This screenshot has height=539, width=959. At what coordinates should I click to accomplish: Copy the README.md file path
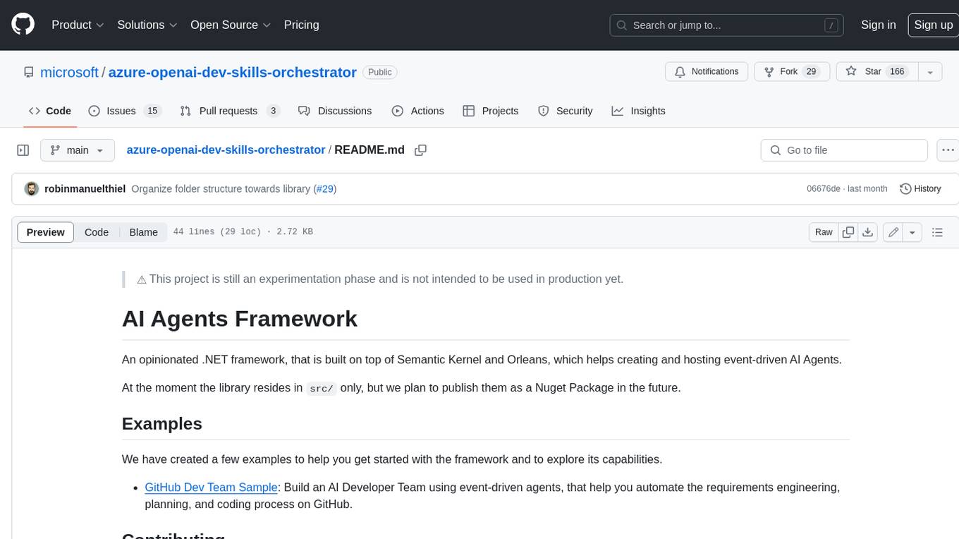pyautogui.click(x=421, y=150)
